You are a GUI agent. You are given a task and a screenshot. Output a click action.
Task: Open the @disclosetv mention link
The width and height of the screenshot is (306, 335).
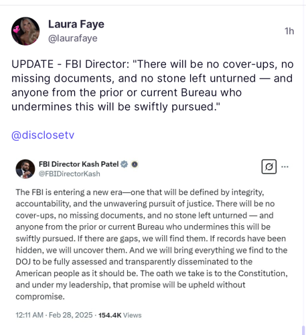coord(43,135)
